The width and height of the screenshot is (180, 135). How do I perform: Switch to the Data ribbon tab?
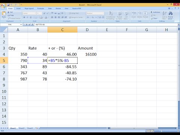point(50,9)
